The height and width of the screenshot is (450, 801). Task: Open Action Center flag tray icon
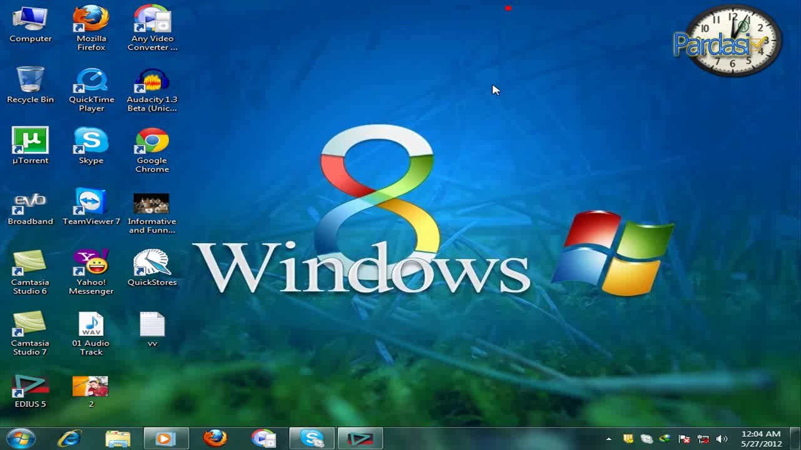685,439
